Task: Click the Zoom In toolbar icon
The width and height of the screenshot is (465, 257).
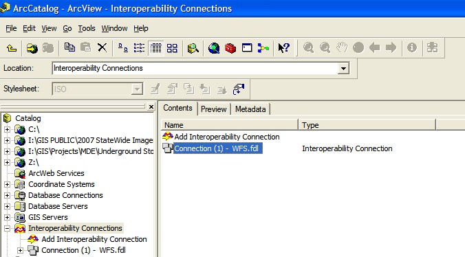Action: 308,47
